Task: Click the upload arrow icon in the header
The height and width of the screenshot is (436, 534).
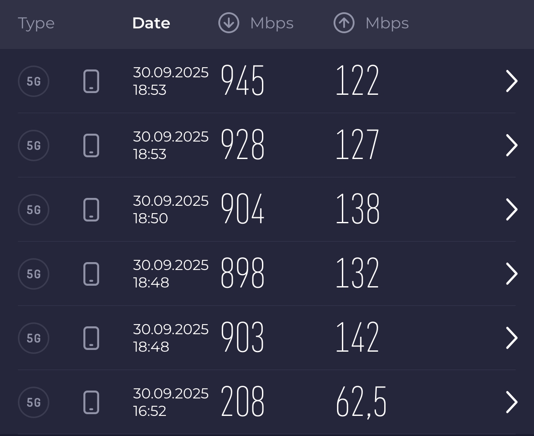Action: [x=344, y=23]
